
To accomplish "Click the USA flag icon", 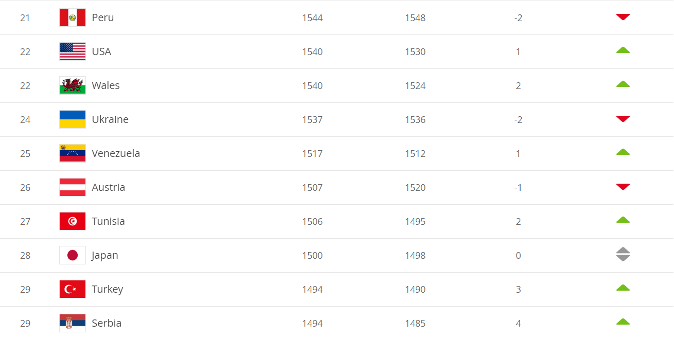I will (x=73, y=51).
